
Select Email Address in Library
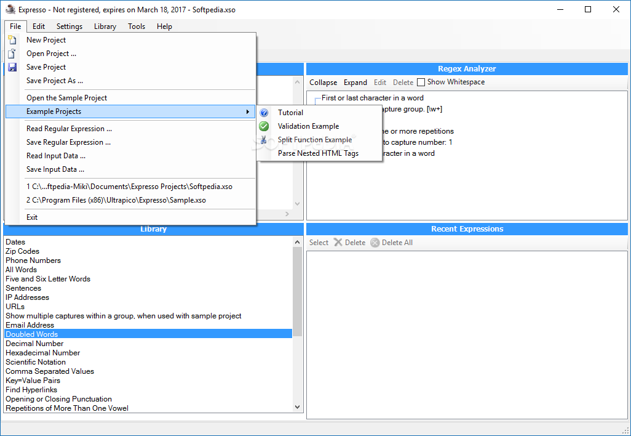(148, 325)
